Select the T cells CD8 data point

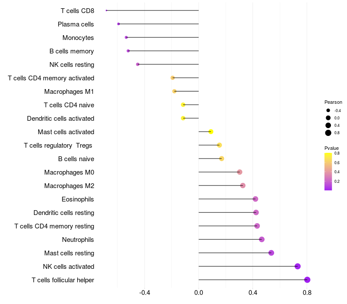click(106, 10)
